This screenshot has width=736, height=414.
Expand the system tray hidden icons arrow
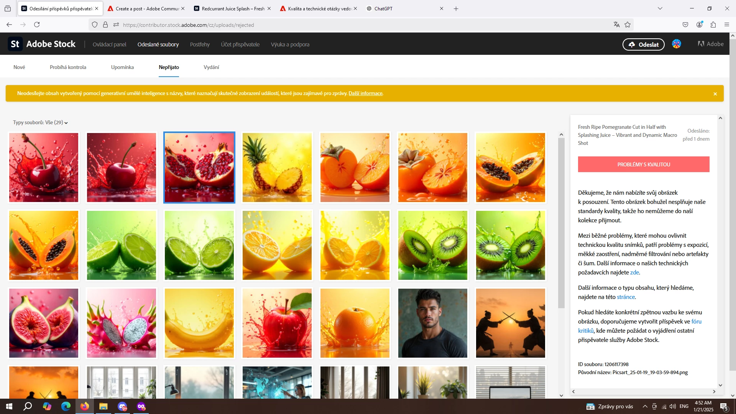coord(645,406)
